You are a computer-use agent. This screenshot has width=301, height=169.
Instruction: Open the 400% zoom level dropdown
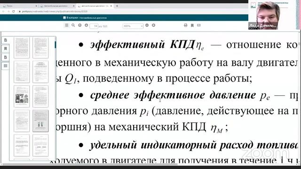tap(133, 26)
